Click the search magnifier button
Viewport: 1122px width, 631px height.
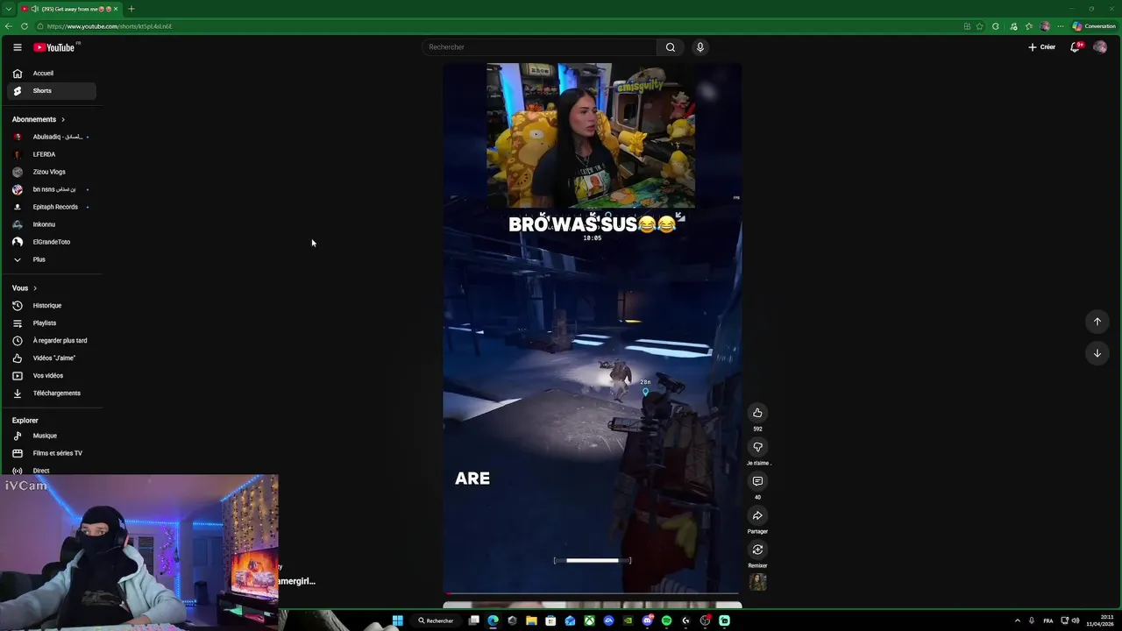pyautogui.click(x=670, y=47)
